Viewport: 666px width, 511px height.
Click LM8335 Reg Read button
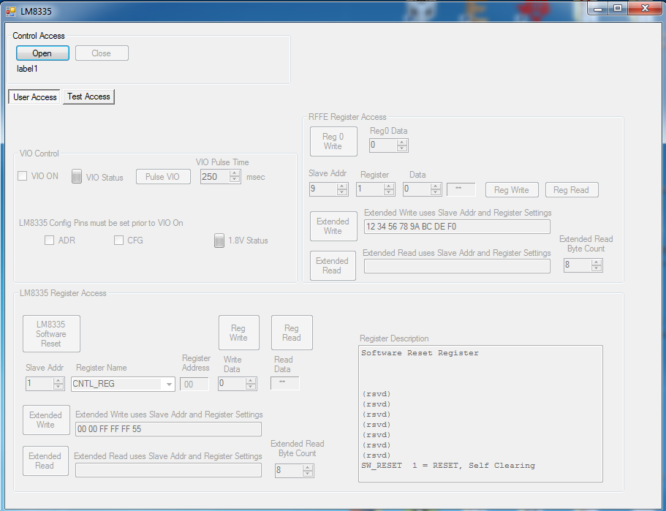(x=292, y=333)
